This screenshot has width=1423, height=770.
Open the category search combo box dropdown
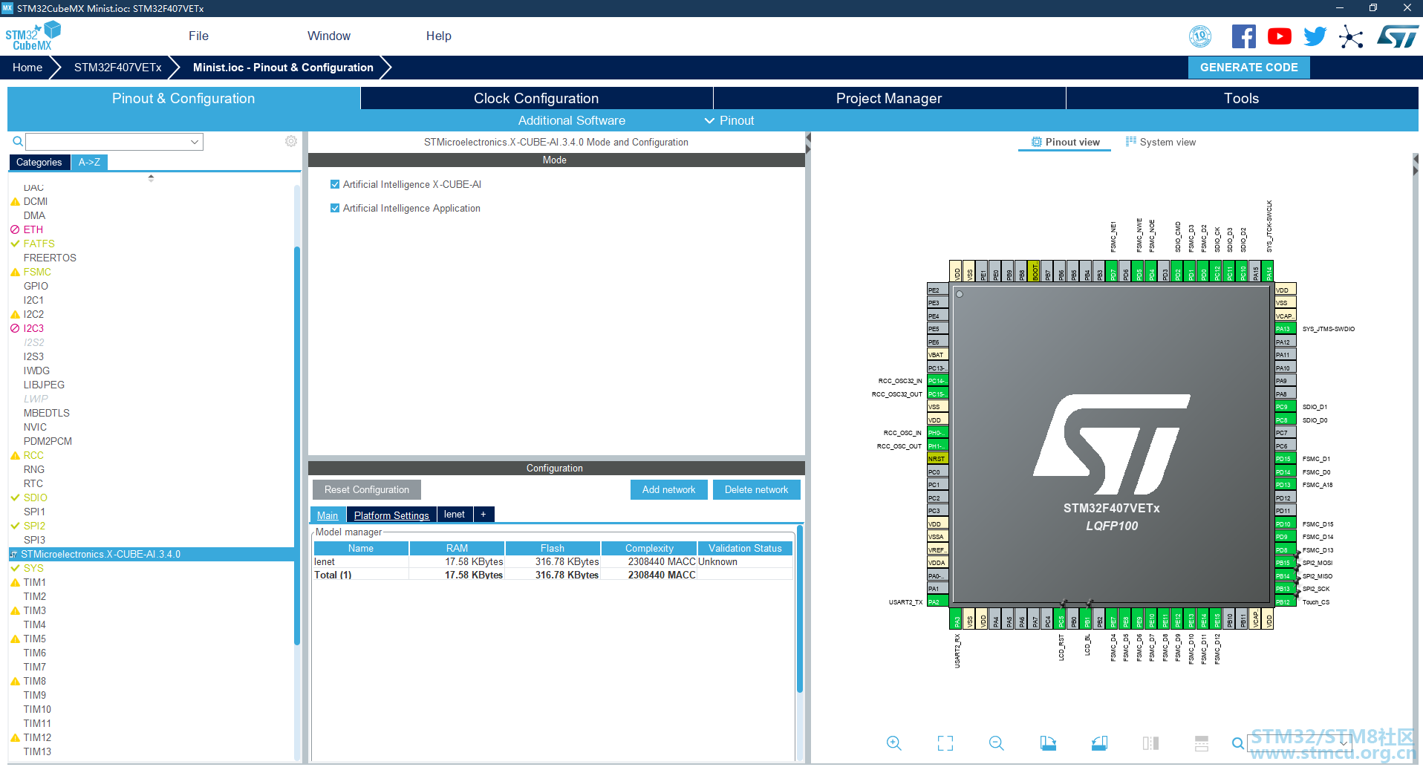coord(195,142)
